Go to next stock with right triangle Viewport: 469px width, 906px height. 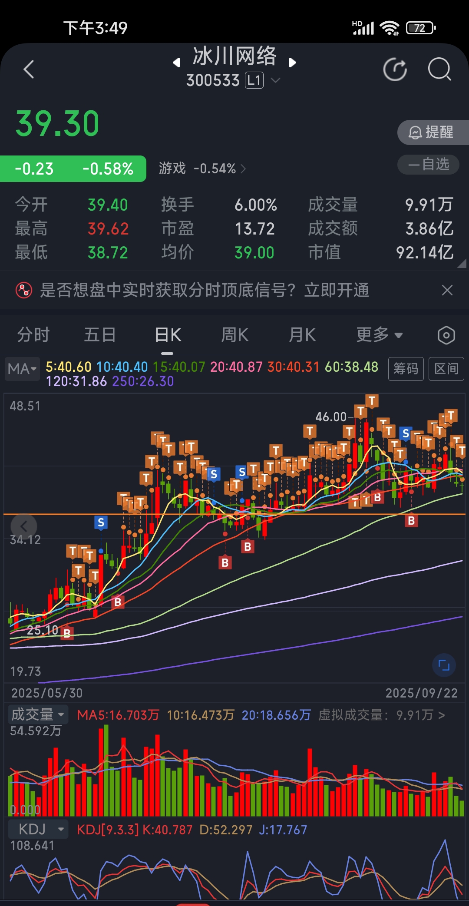coord(293,63)
